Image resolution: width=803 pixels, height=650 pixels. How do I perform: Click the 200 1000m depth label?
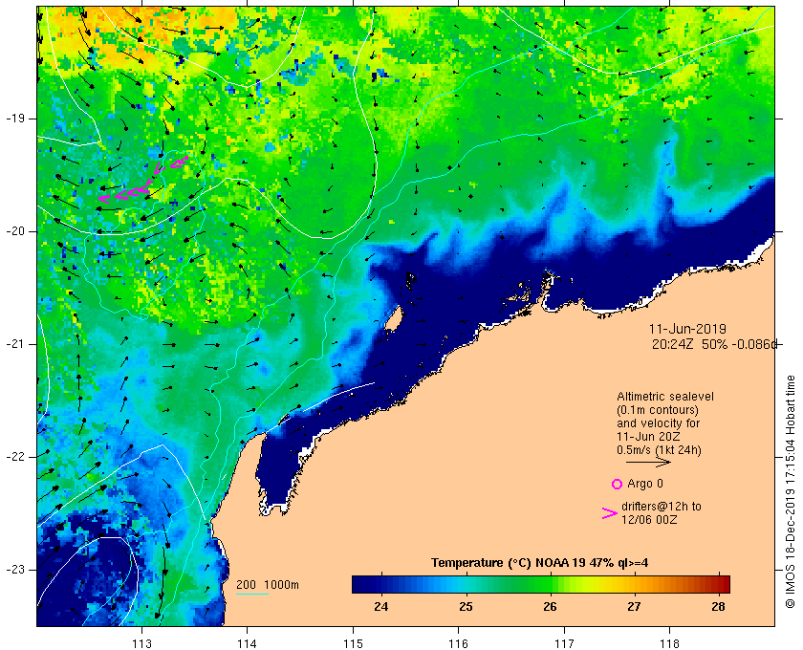268,584
